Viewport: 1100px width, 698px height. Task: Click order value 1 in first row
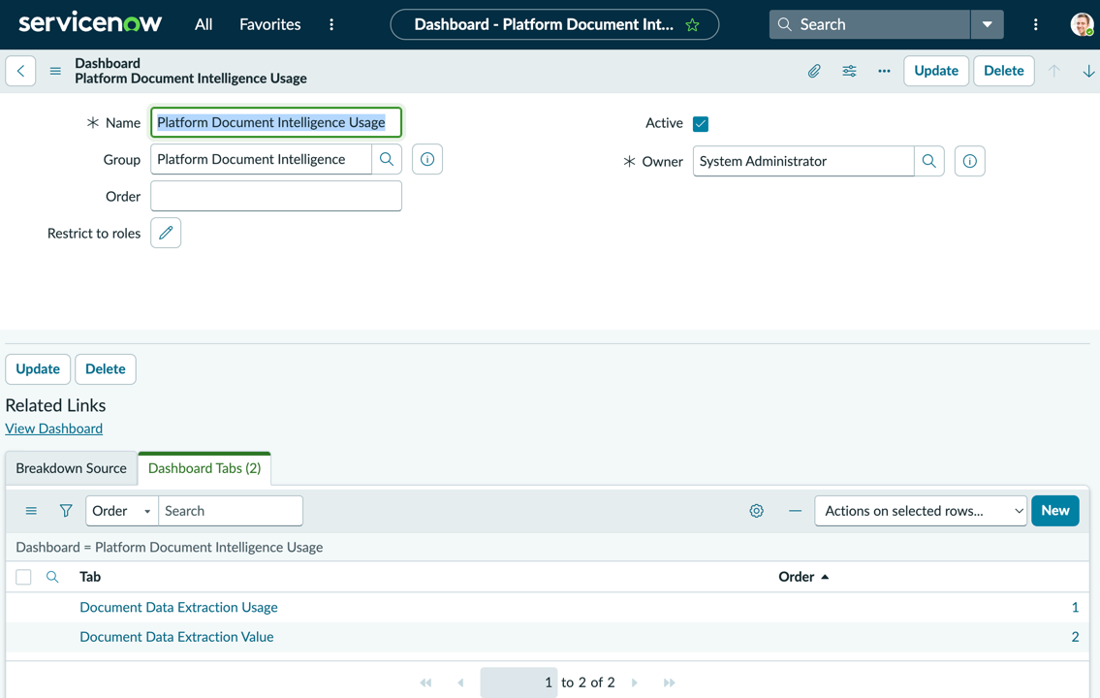point(1075,608)
